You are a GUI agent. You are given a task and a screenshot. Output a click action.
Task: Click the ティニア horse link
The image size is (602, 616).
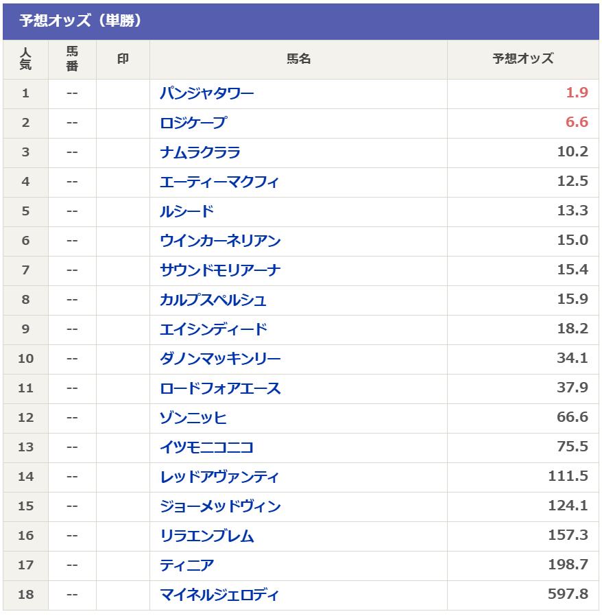click(x=187, y=565)
